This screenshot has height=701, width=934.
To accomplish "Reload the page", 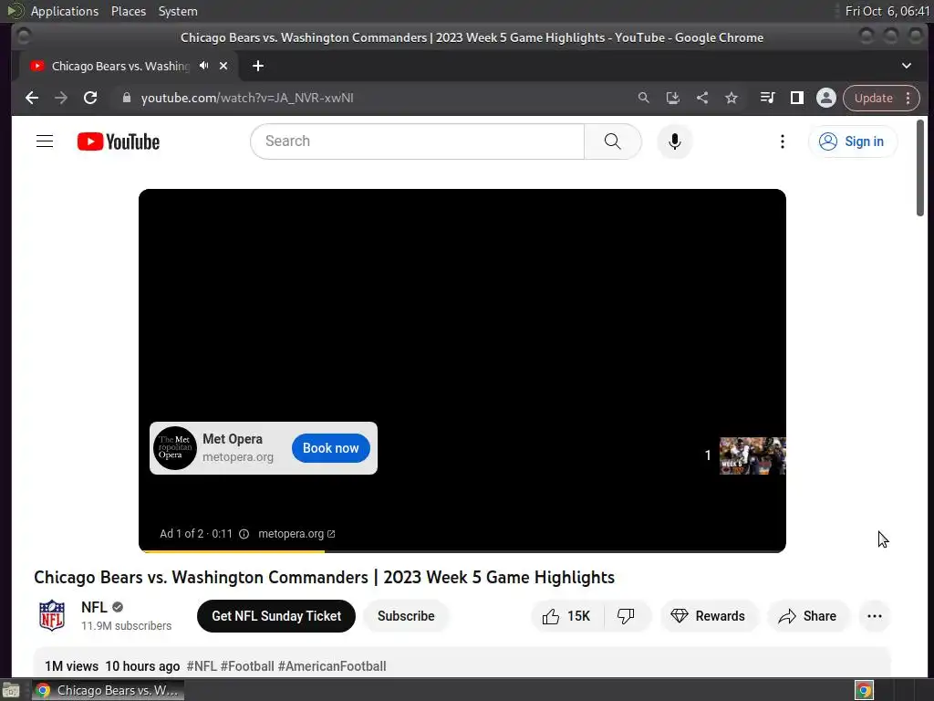I will [x=90, y=98].
